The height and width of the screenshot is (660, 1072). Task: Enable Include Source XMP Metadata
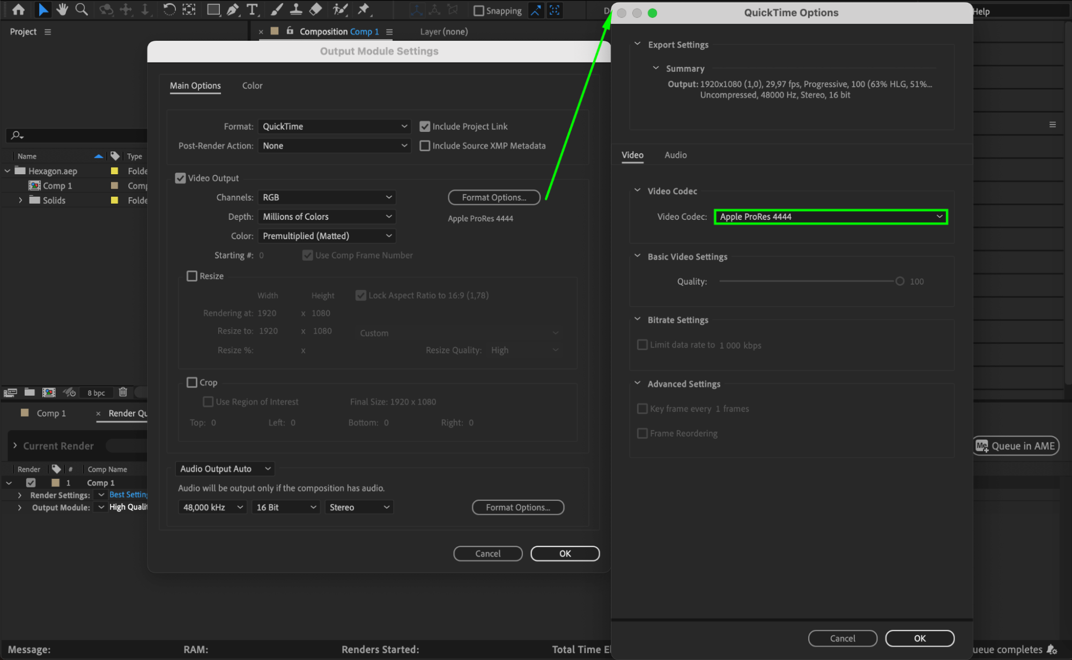tap(425, 146)
